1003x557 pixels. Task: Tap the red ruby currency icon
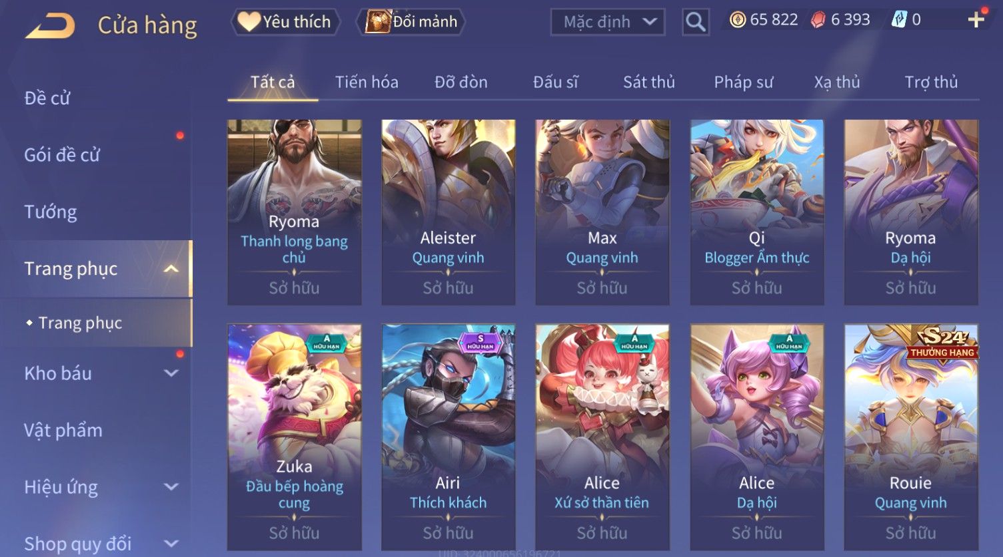pyautogui.click(x=818, y=20)
